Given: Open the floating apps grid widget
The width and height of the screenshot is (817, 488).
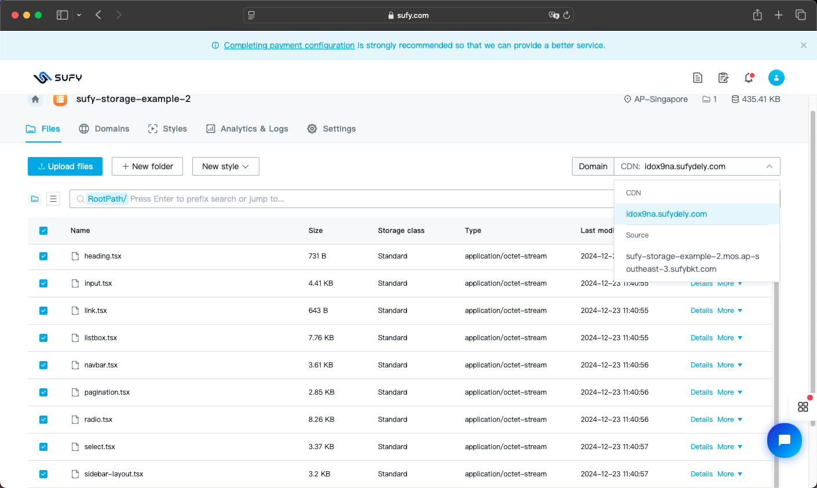Looking at the screenshot, I should [x=803, y=407].
